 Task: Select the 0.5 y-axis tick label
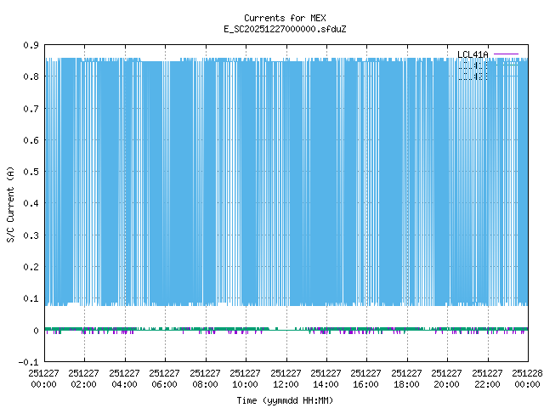pos(29,172)
